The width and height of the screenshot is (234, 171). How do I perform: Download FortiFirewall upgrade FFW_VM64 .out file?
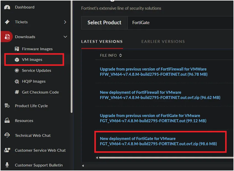(154, 72)
